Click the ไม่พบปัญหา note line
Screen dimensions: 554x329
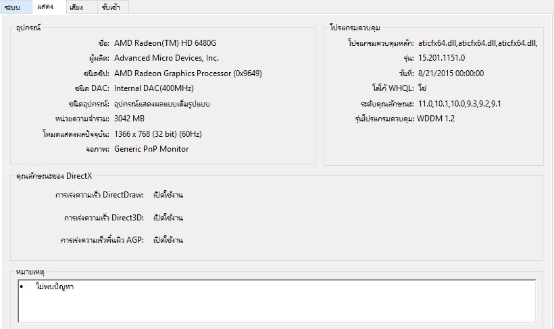coord(55,287)
